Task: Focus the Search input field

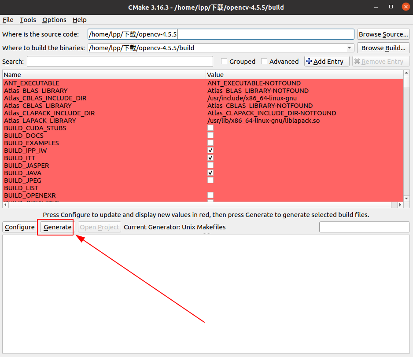Action: point(120,61)
